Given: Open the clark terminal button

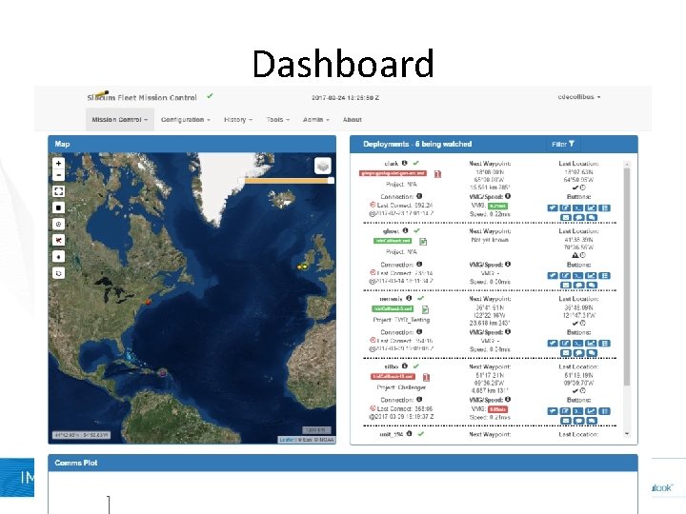Looking at the screenshot, I should click(x=578, y=208).
